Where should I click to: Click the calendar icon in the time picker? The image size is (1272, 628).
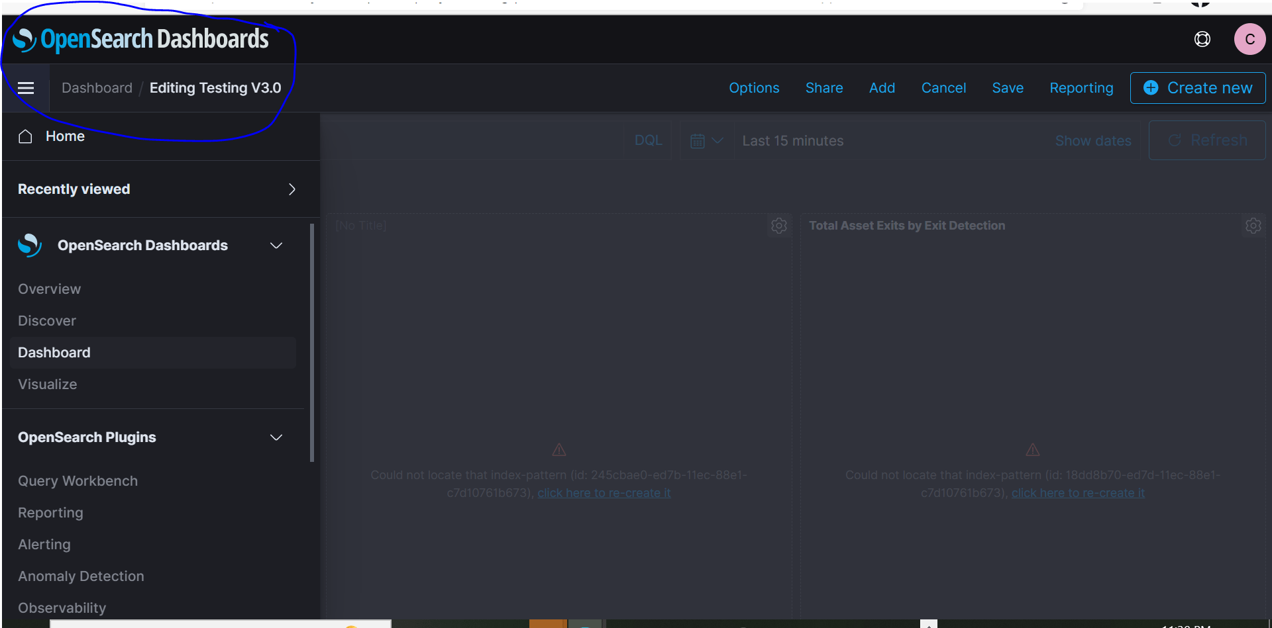pos(699,140)
